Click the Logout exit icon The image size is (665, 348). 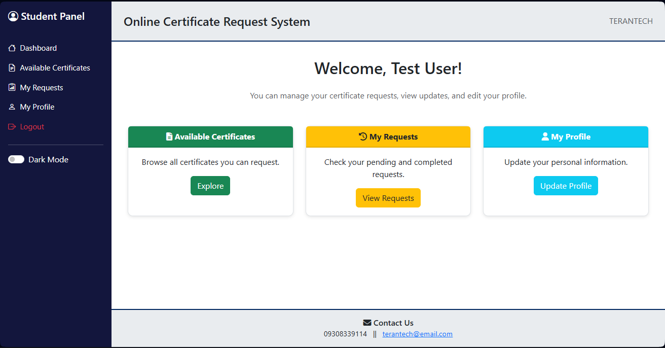click(x=12, y=126)
